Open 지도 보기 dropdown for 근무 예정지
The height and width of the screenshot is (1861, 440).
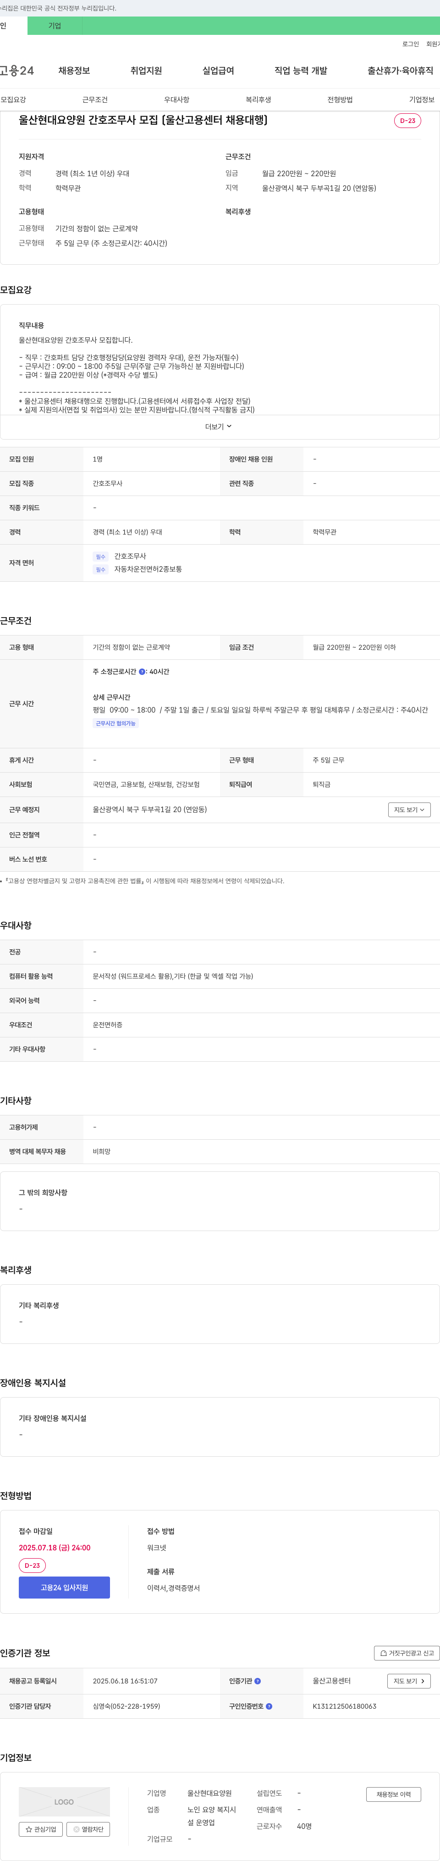(x=409, y=810)
